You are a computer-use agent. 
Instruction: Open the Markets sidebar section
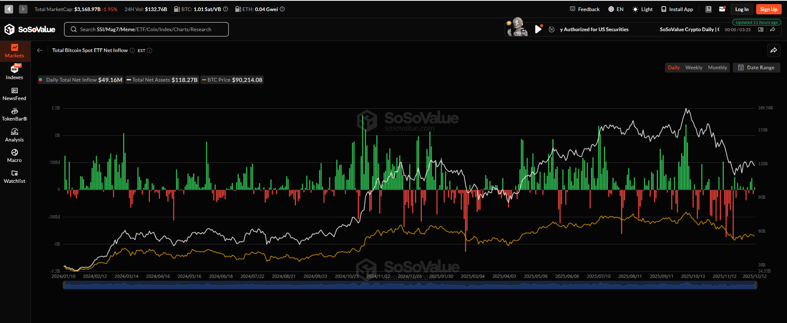click(x=14, y=51)
